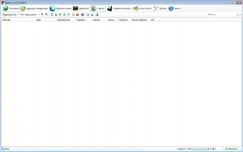
Task: Click the yellow pause downloads icon
Action: (x=73, y=15)
